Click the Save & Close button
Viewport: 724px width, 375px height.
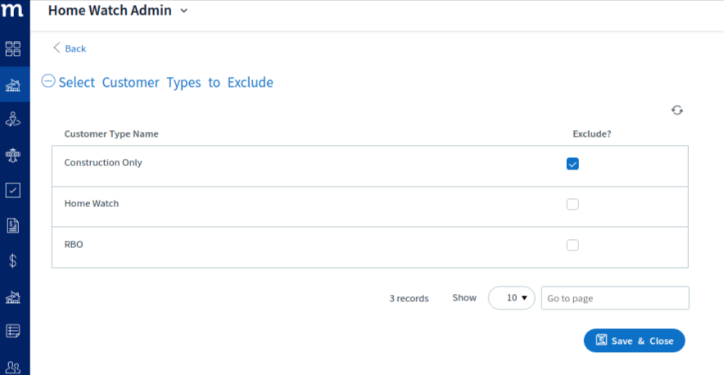coord(635,341)
